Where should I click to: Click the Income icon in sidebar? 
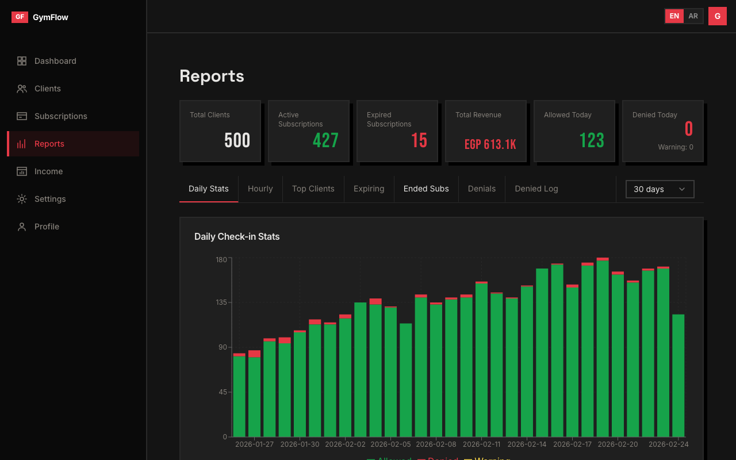(22, 171)
